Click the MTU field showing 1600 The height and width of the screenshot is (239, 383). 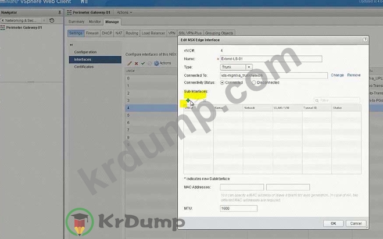tap(238, 208)
